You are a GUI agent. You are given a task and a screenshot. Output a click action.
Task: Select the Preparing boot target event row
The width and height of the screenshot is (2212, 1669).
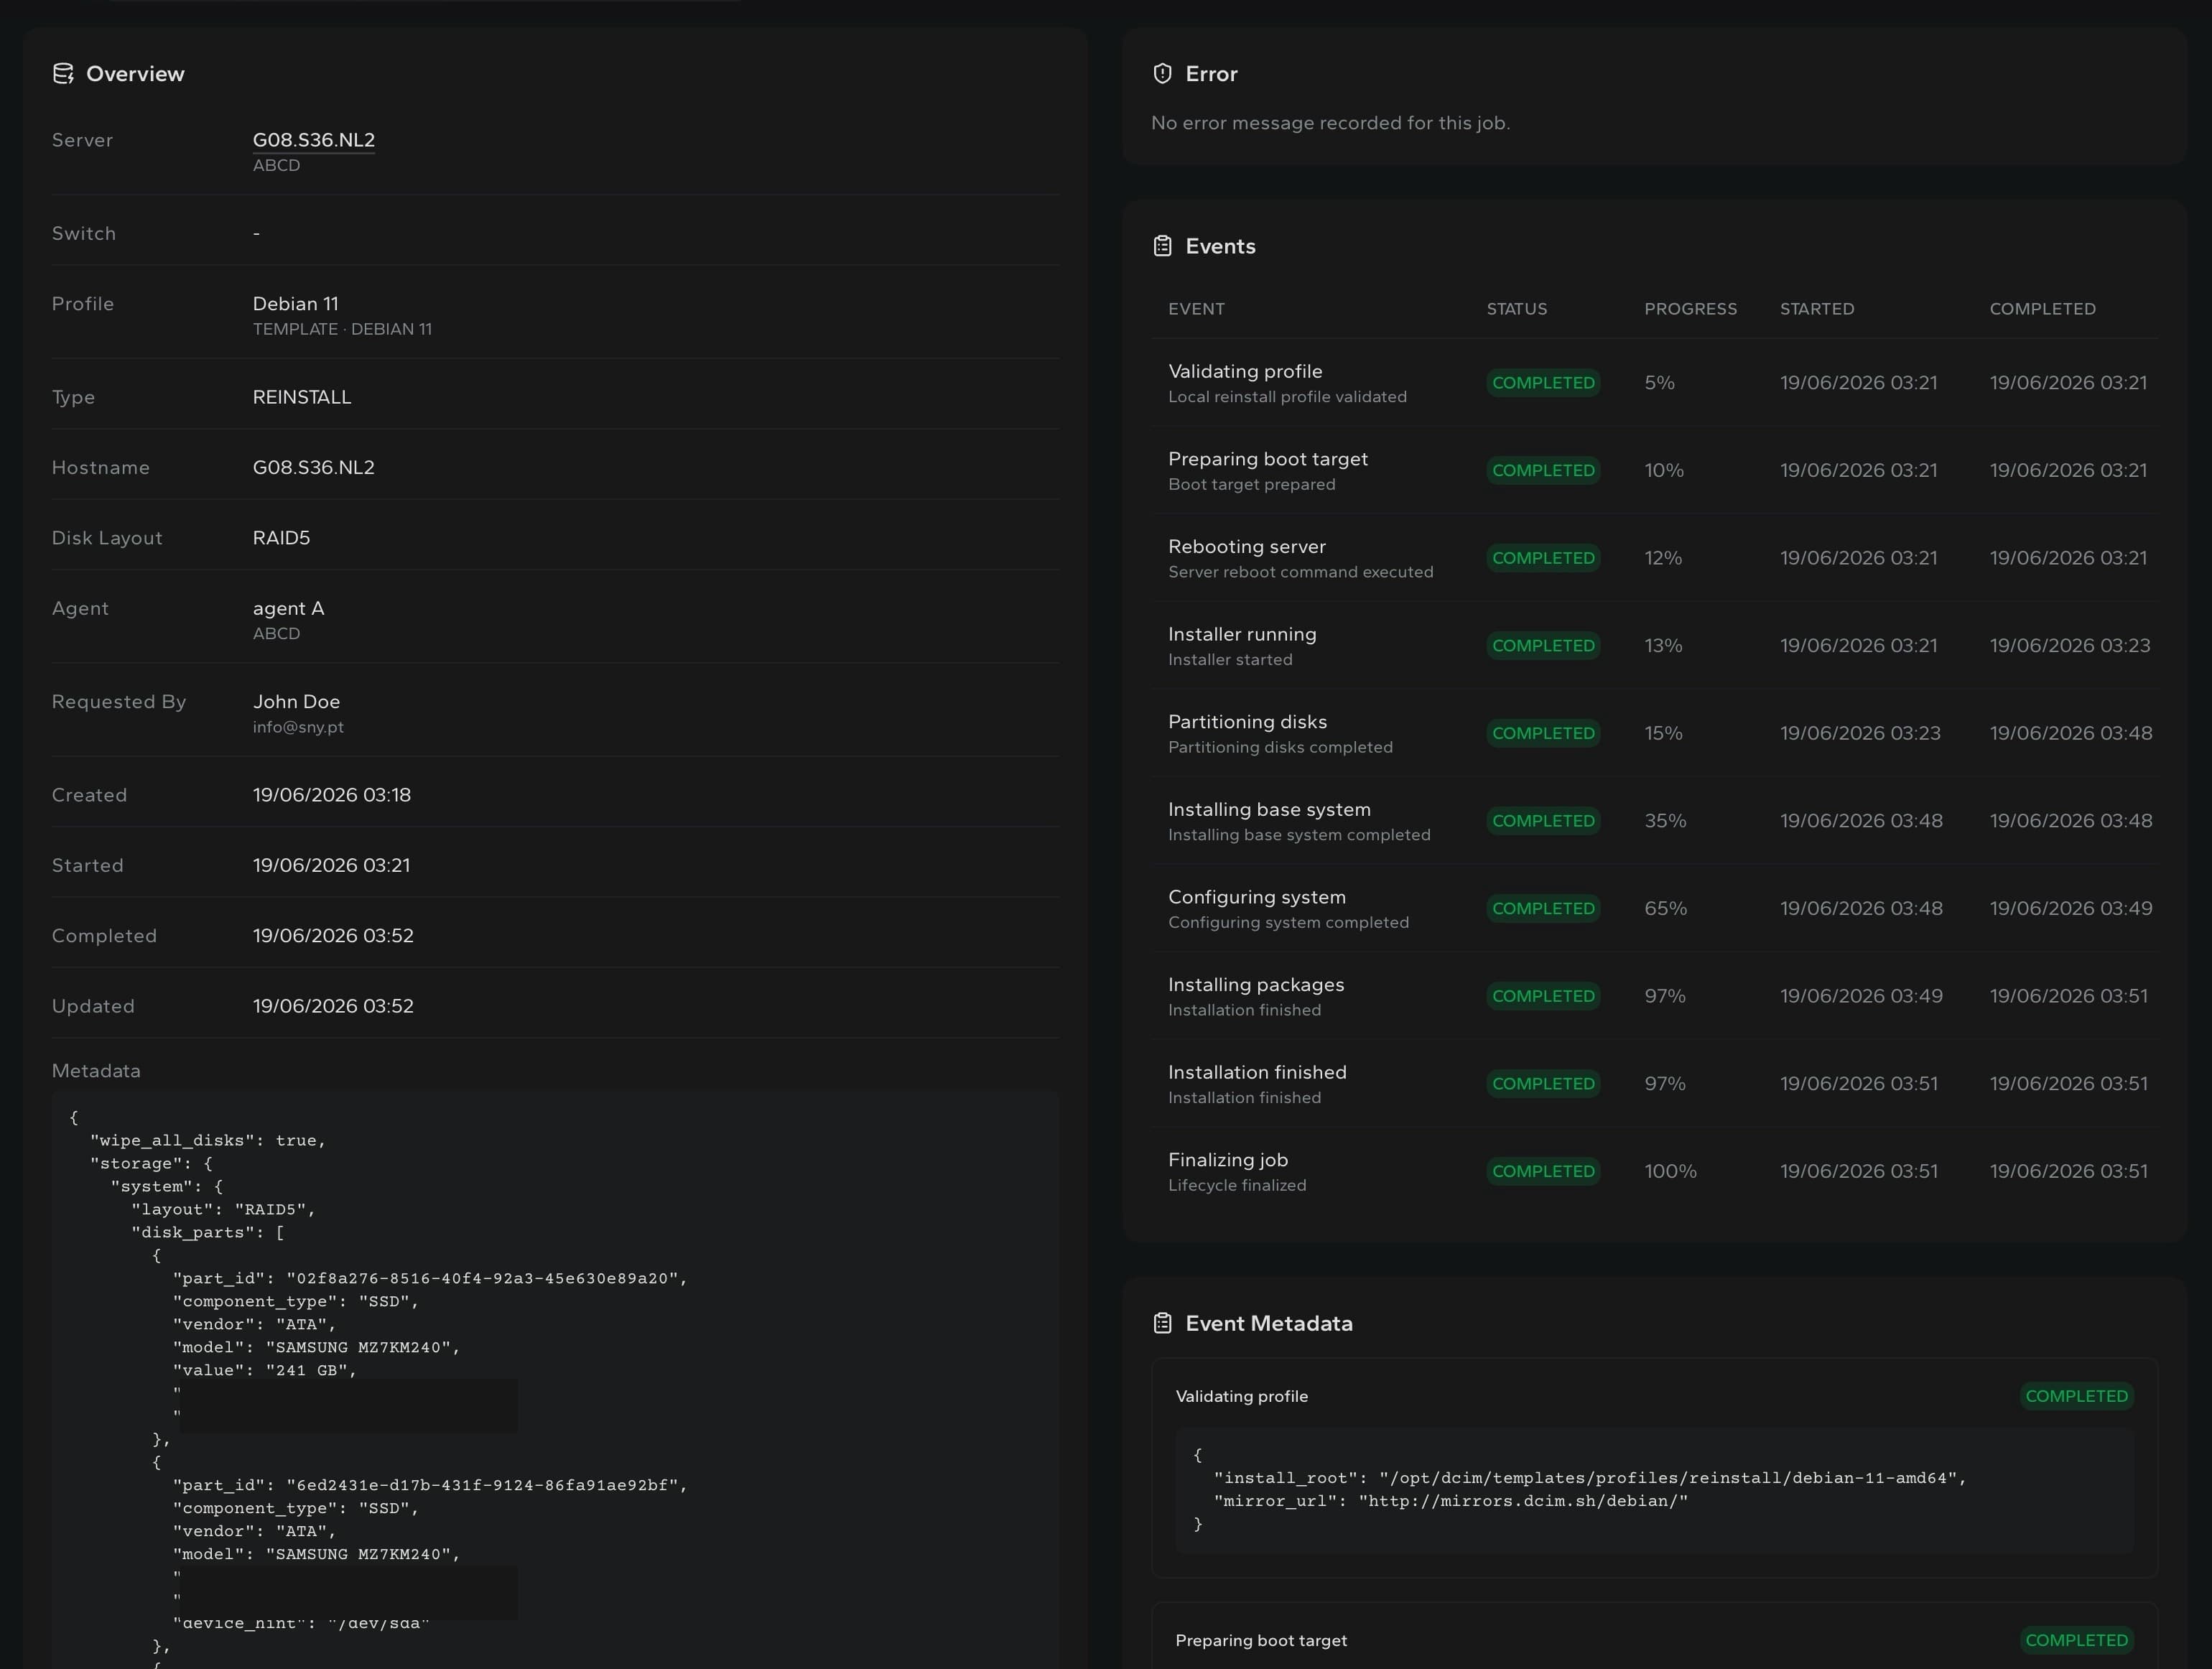tap(1655, 471)
